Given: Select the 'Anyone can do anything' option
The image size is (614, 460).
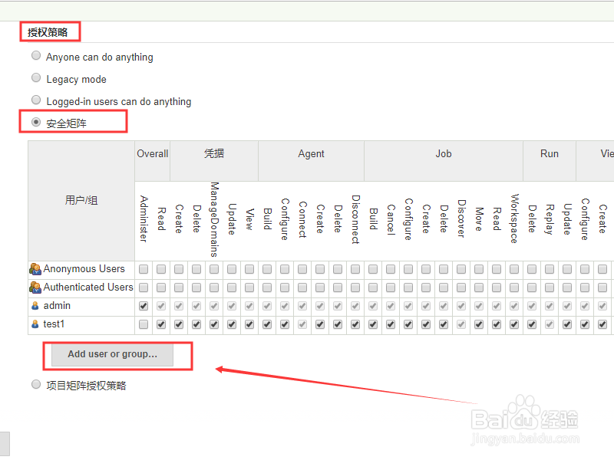Looking at the screenshot, I should (36, 56).
